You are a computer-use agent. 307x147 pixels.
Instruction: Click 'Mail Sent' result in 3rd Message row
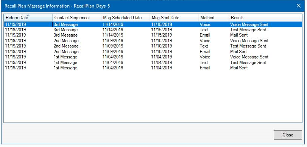point(239,35)
